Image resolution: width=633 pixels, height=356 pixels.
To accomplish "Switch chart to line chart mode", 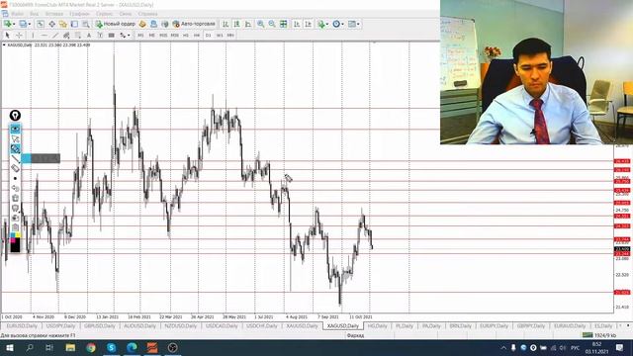I will (248, 24).
